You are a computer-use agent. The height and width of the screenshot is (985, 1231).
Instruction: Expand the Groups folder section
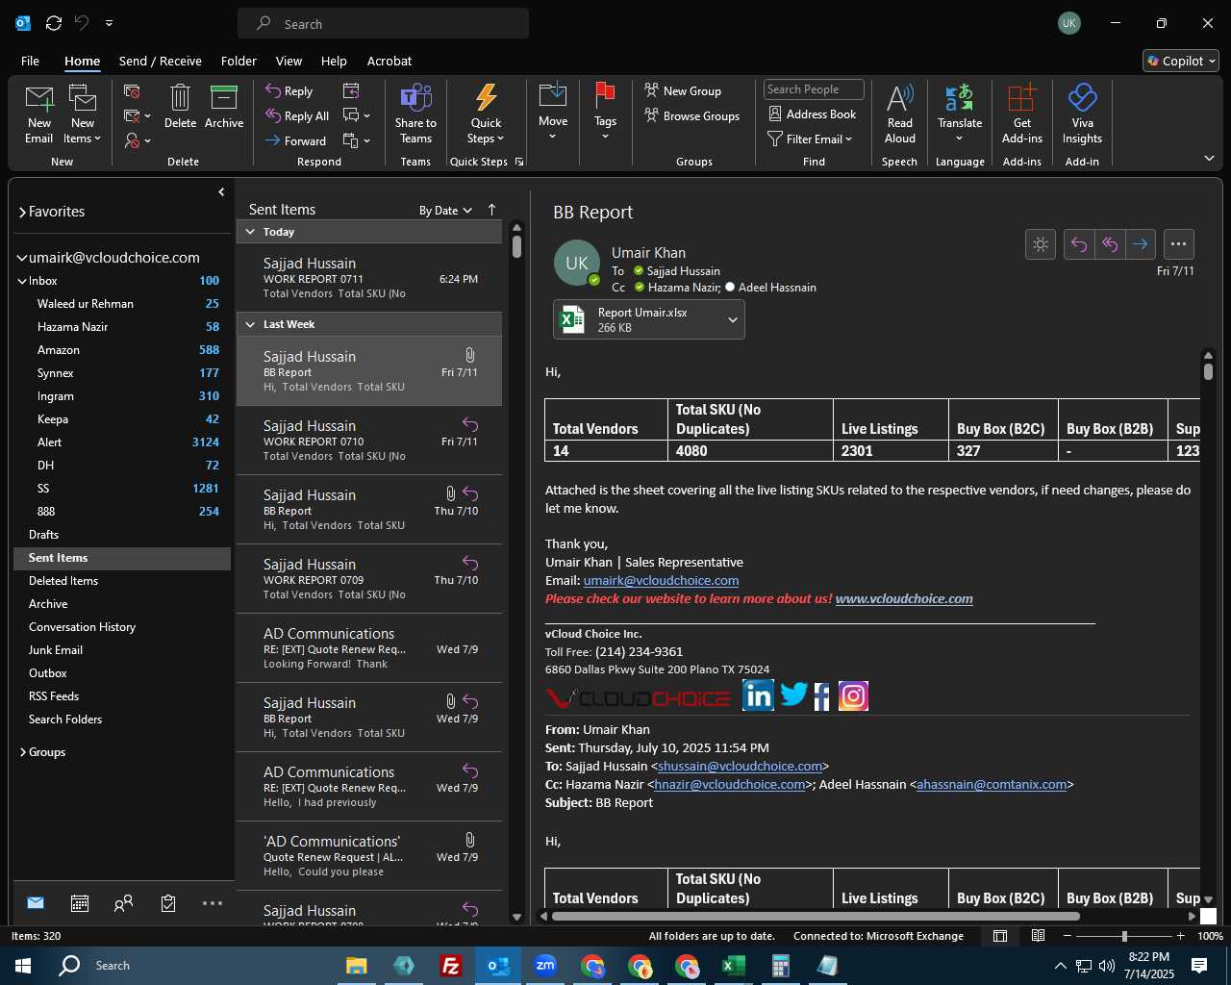pyautogui.click(x=23, y=752)
